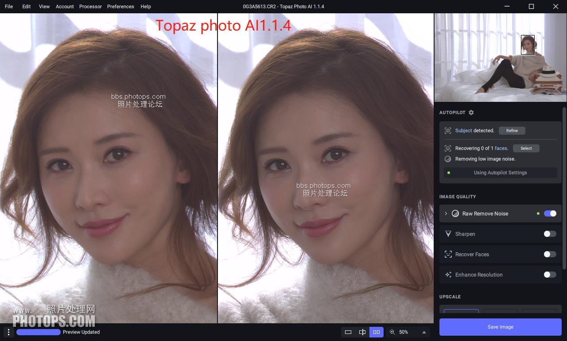Click the zoom magnifier icon

pos(392,332)
